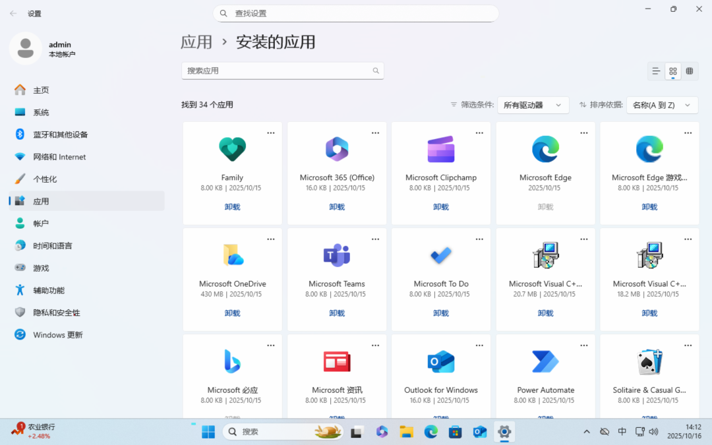Navigate to Windows 更新 in the sidebar

[58, 335]
